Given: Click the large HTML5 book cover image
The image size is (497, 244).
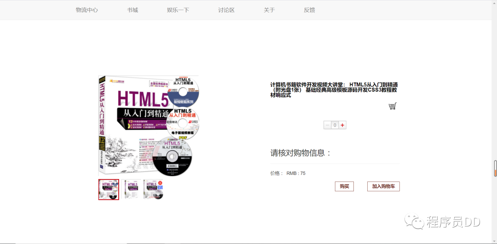Looking at the screenshot, I should coord(149,126).
